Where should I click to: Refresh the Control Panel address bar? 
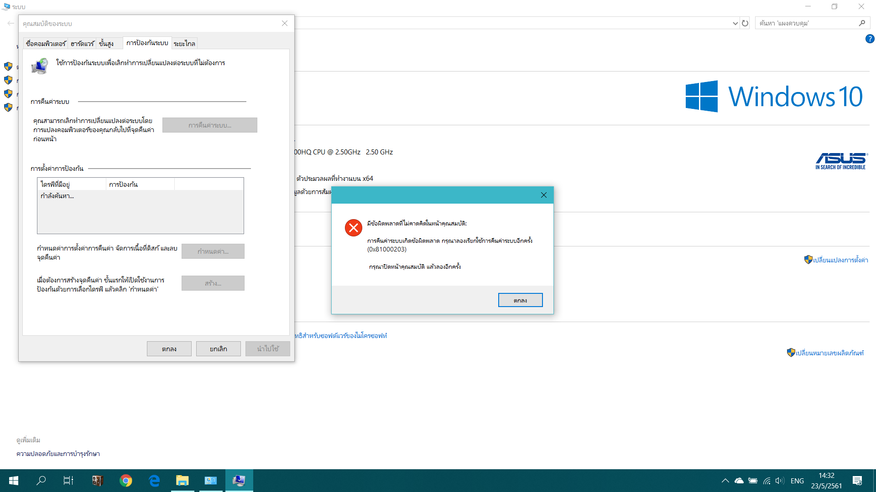point(745,23)
